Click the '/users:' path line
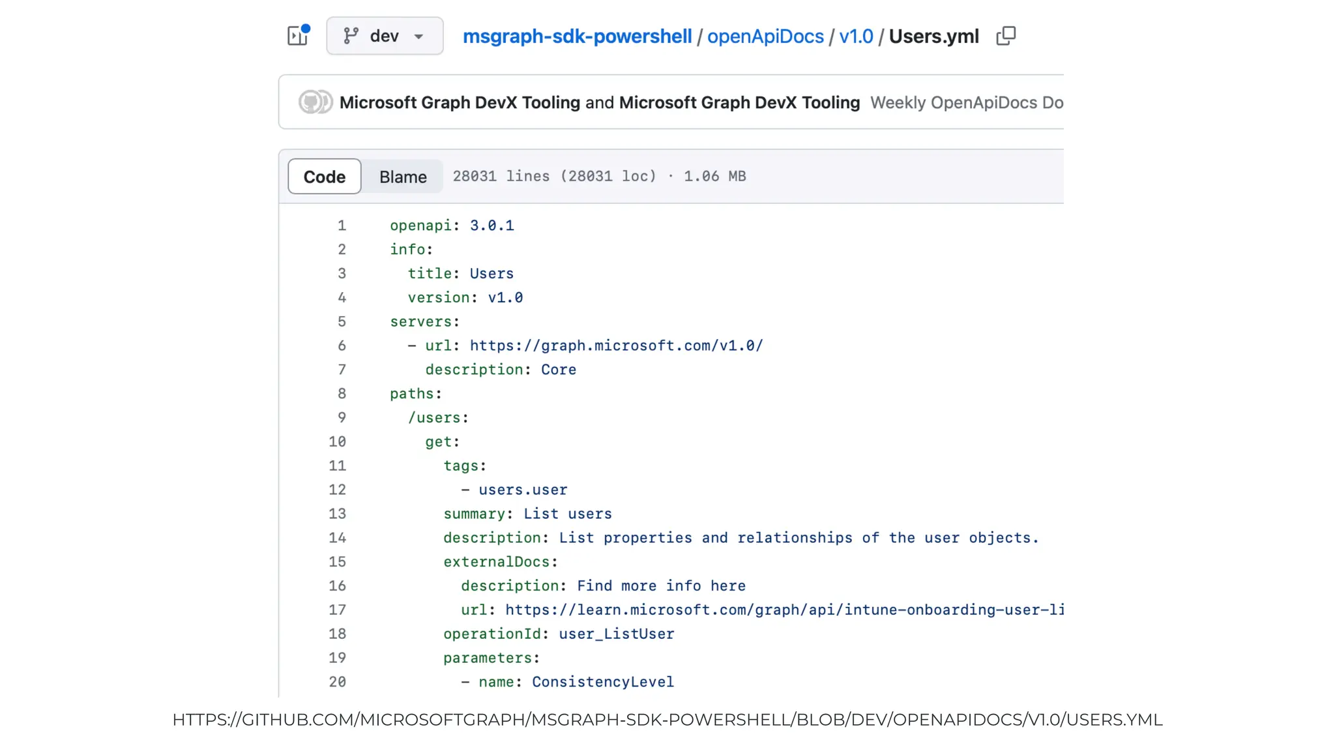Viewport: 1335px width, 751px height. coord(438,418)
